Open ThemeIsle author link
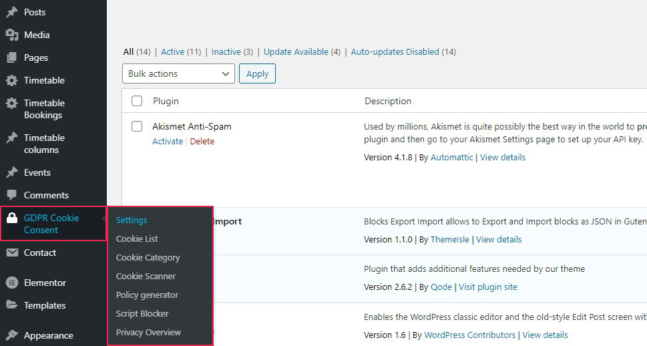Viewport: 647px width, 346px height. [450, 240]
